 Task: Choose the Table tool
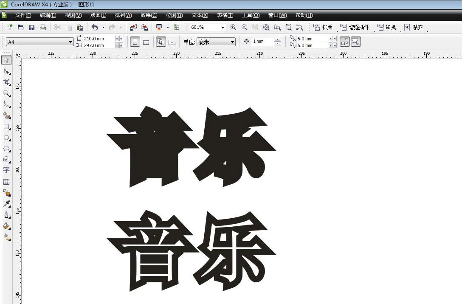[6, 182]
